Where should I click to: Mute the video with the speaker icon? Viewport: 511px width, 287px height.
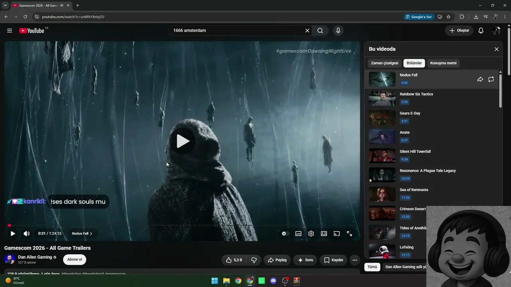(27, 234)
